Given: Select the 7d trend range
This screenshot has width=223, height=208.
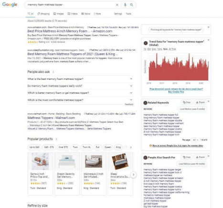Looking at the screenshot, I should point(145,49).
